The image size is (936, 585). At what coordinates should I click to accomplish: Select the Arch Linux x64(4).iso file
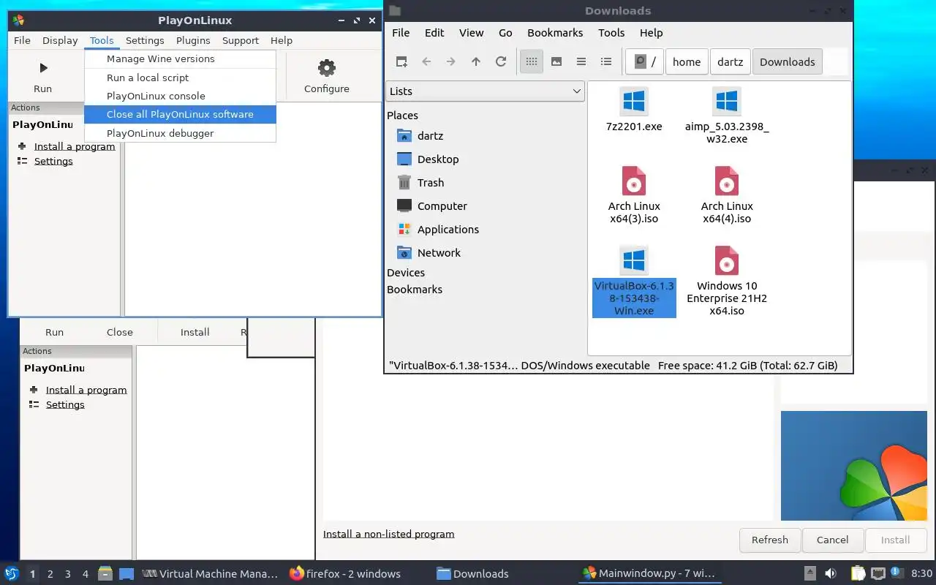(x=727, y=195)
